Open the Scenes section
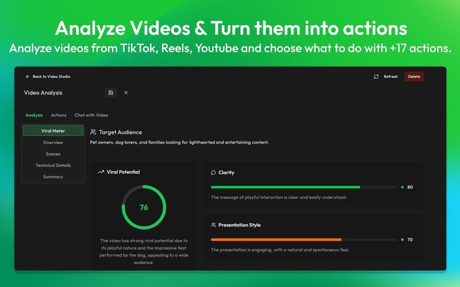 (53, 154)
